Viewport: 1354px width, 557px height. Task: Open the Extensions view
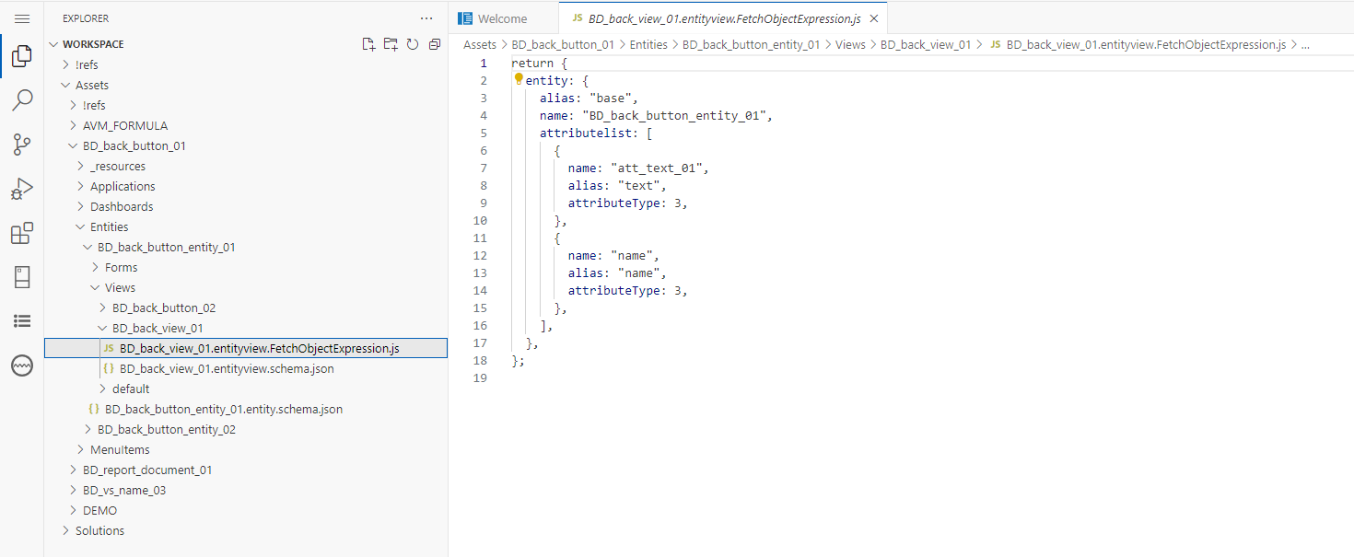coord(22,233)
